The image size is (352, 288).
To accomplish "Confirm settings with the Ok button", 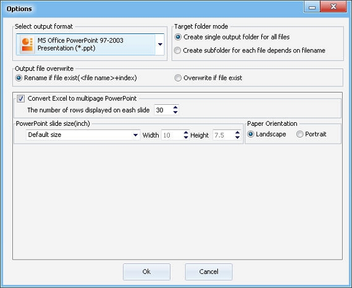I will click(146, 271).
